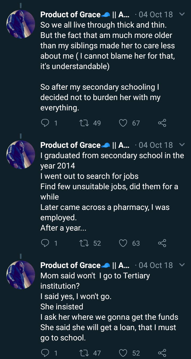Screen dimensions: 191x359
Task: Like the tweet with 63 likes
Action: (123, 243)
